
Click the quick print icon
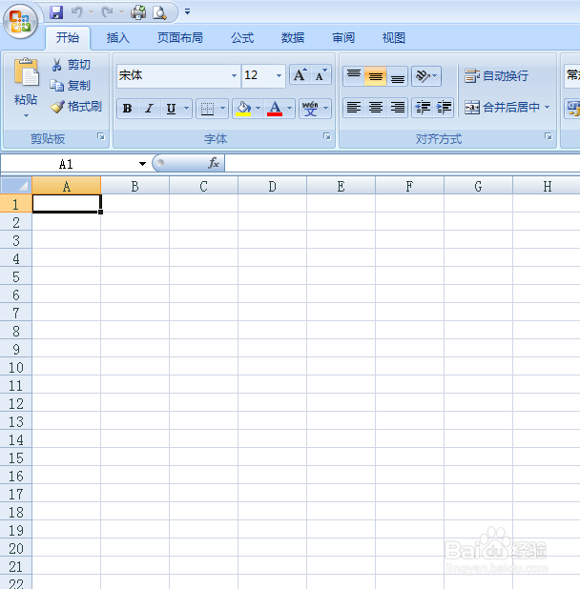coord(138,12)
